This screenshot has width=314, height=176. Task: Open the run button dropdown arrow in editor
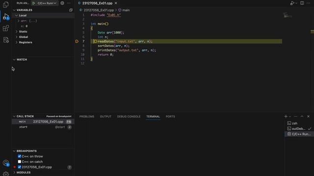pos(296,3)
